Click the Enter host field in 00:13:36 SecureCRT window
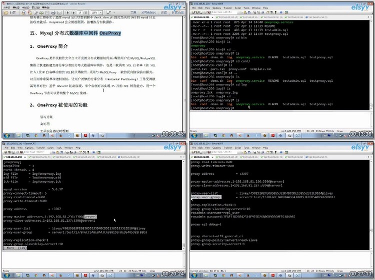The width and height of the screenshot is (375, 280). pos(224,12)
